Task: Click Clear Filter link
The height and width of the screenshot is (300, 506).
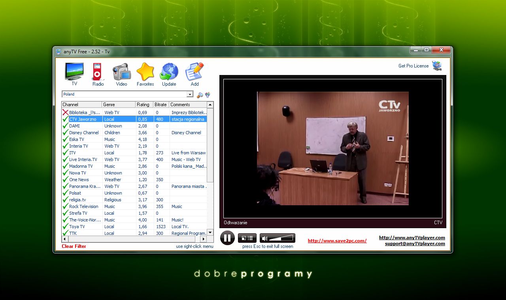Action: pos(74,246)
